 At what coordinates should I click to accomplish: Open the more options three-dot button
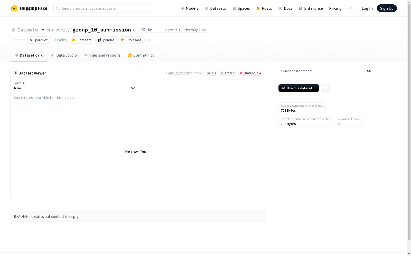(x=325, y=88)
